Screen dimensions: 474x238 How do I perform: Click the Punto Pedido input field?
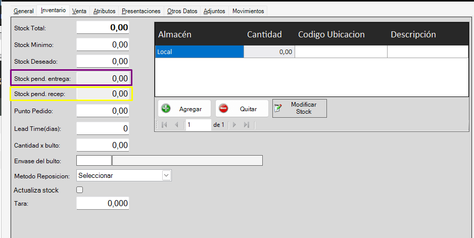click(x=103, y=111)
